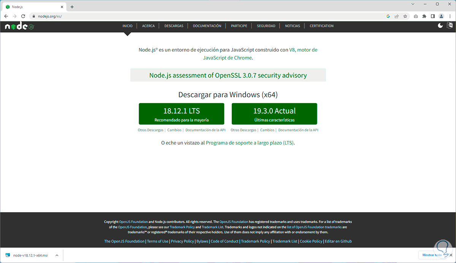The height and width of the screenshot is (263, 456).
Task: Download 18.12.1 LTS version
Action: coord(181,114)
